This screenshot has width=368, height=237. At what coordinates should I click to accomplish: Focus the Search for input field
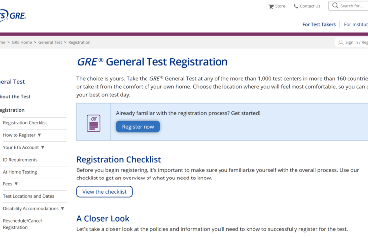[x=352, y=6]
